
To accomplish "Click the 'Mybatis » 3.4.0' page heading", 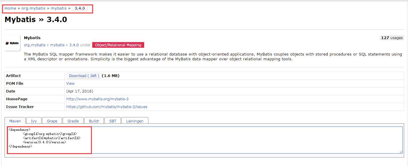I will 36,20.
